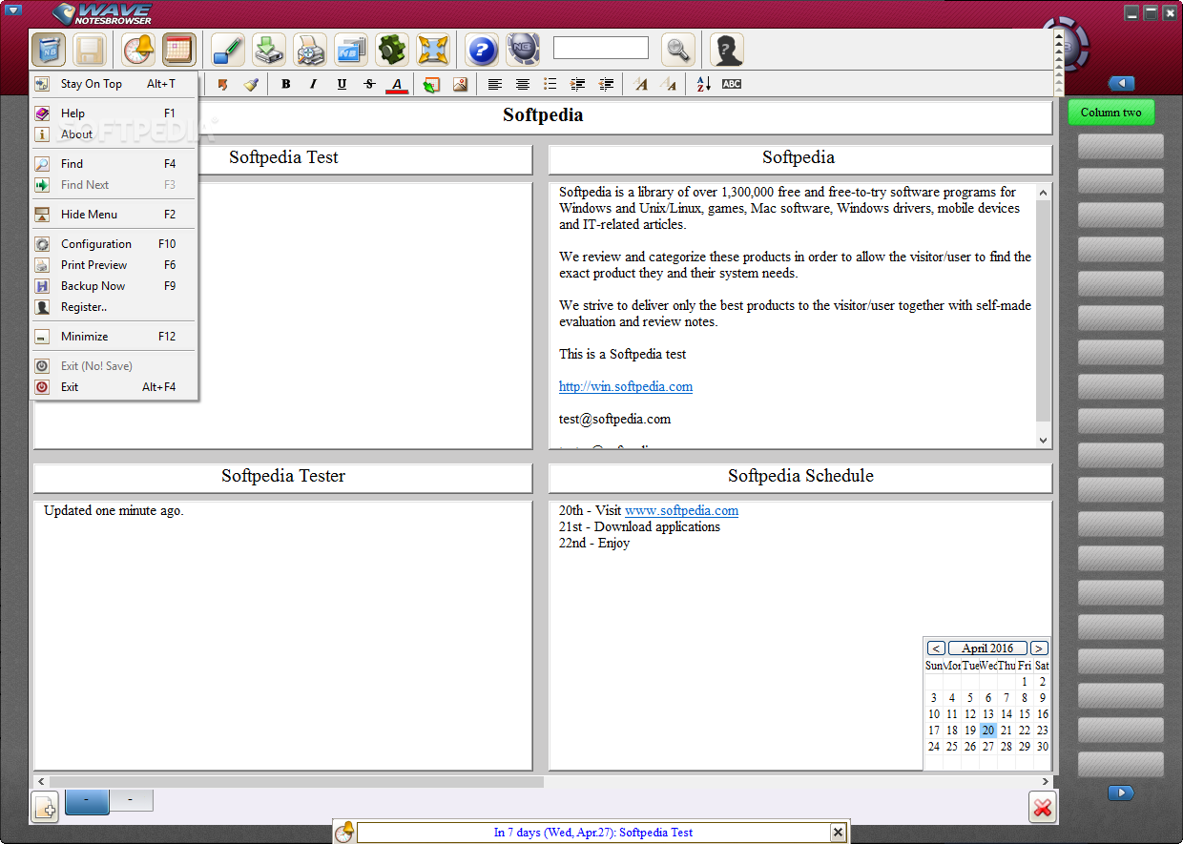Go to previous month in calendar

tap(937, 648)
